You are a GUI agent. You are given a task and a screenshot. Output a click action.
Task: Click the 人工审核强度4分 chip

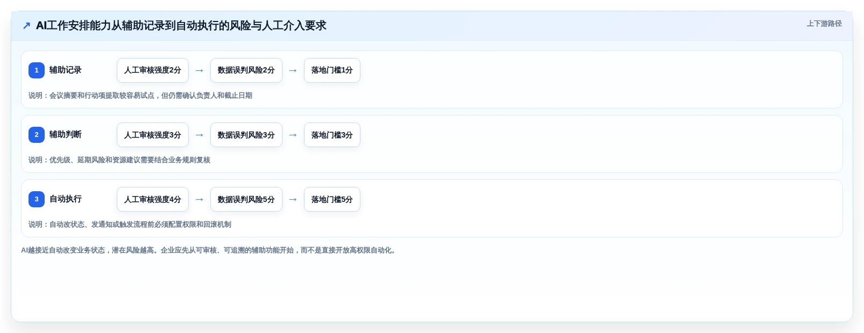pyautogui.click(x=153, y=199)
